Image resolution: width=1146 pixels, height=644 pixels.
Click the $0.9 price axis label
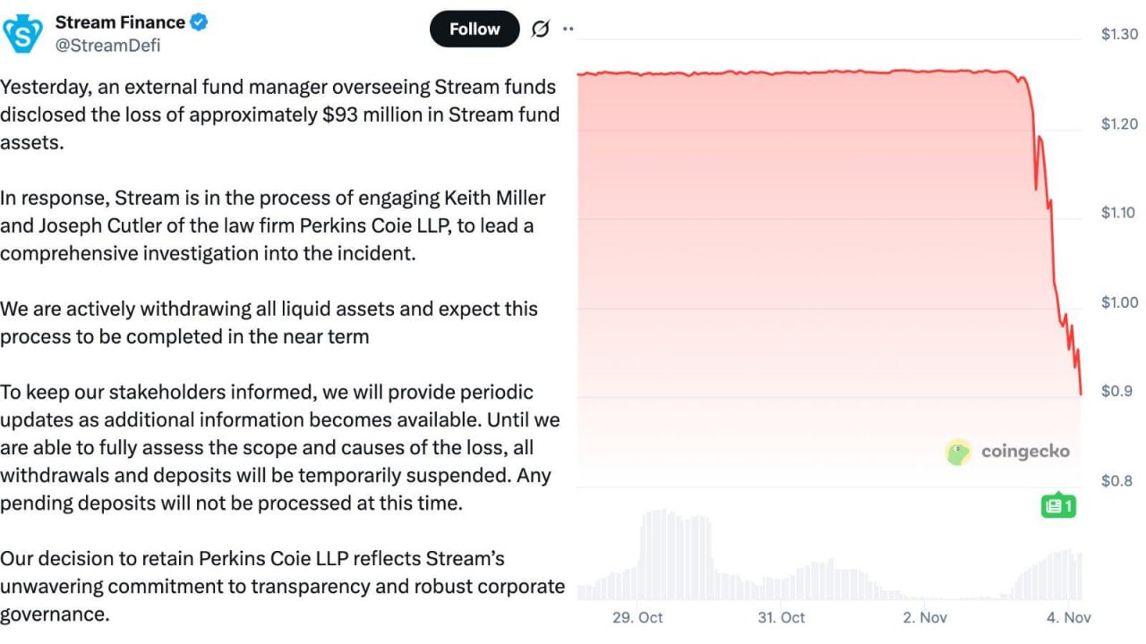click(x=1116, y=391)
